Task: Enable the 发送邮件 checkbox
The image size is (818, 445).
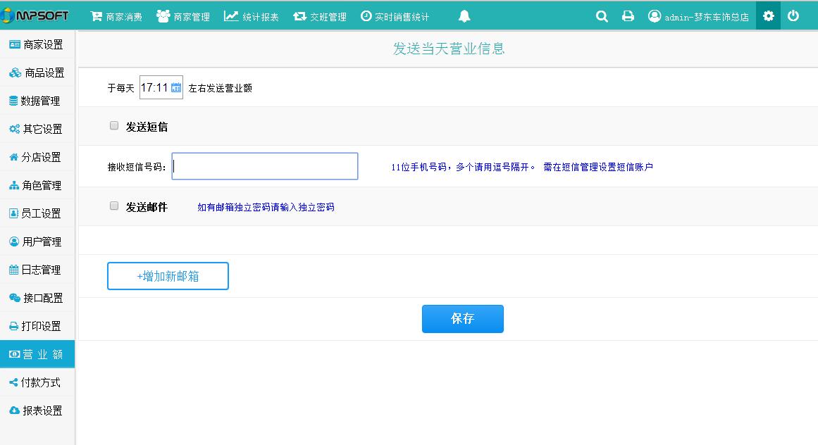Action: pos(114,206)
